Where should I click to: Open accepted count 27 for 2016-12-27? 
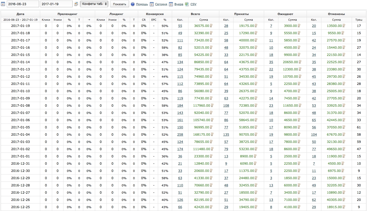(x=226, y=193)
